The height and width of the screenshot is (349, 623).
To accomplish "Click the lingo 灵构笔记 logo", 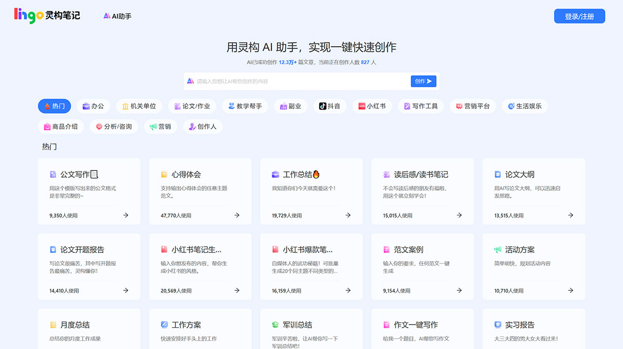I will click(46, 16).
